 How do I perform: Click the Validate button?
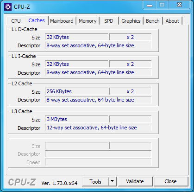[135, 181]
